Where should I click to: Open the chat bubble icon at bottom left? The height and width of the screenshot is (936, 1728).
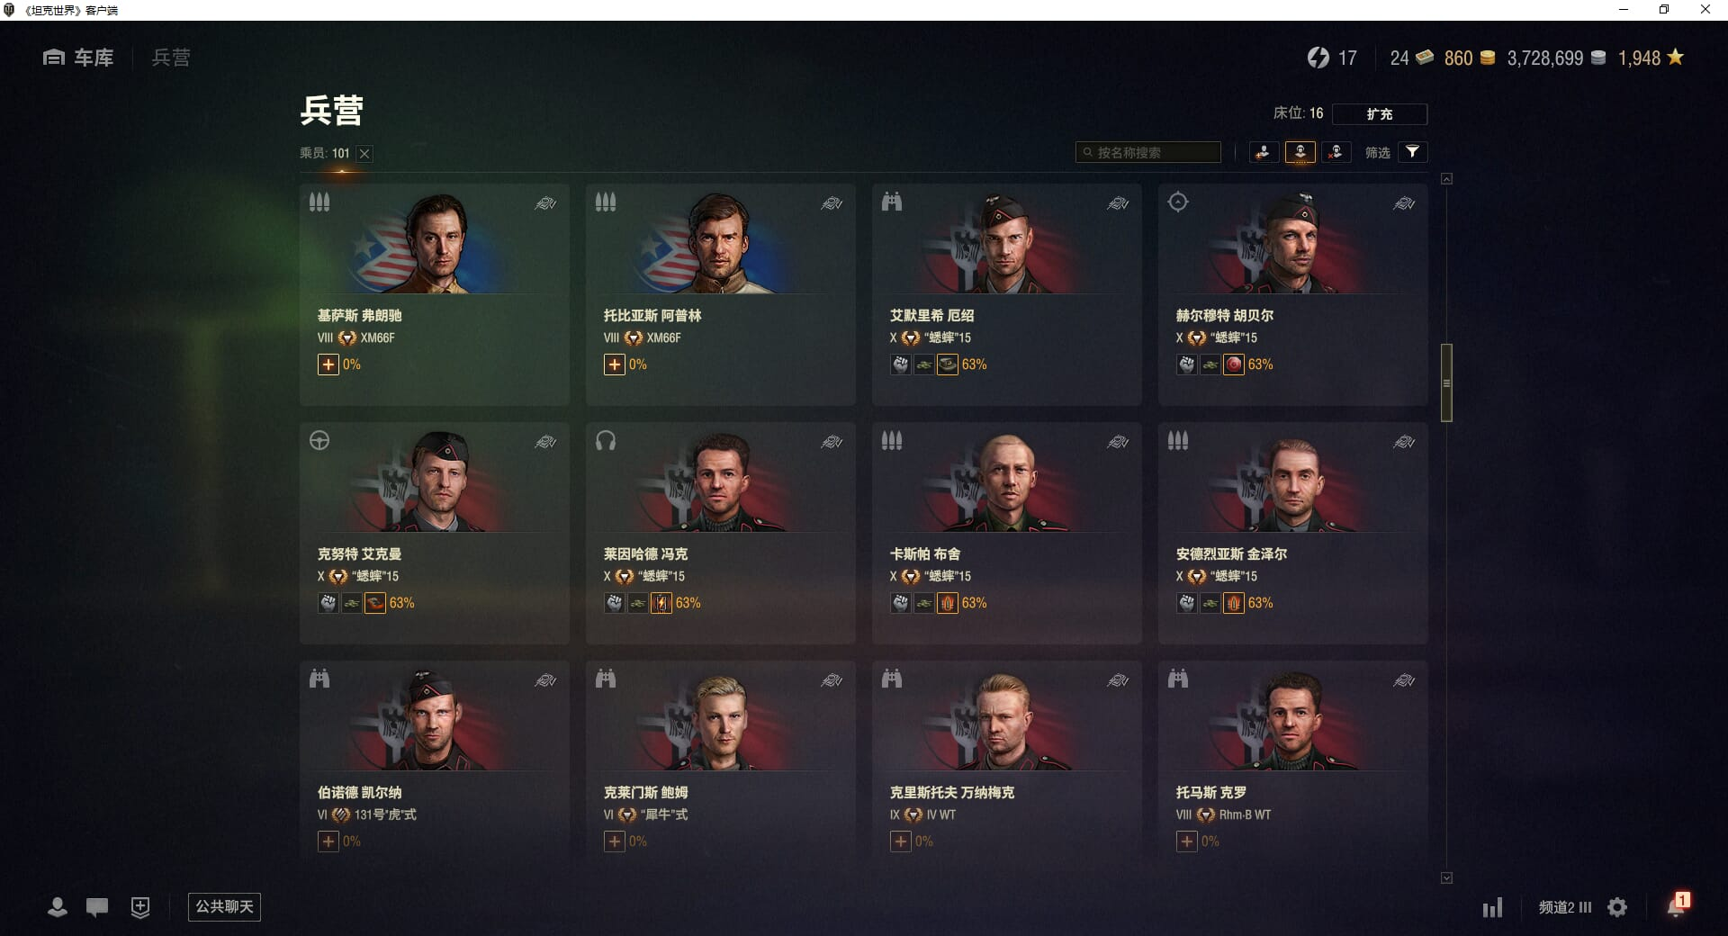coord(97,907)
